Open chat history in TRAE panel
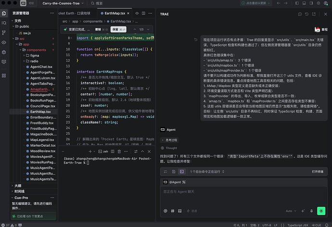The image size is (332, 227). [x=307, y=14]
